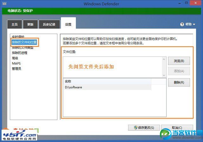Open the 高级 settings entry

(x=15, y=58)
